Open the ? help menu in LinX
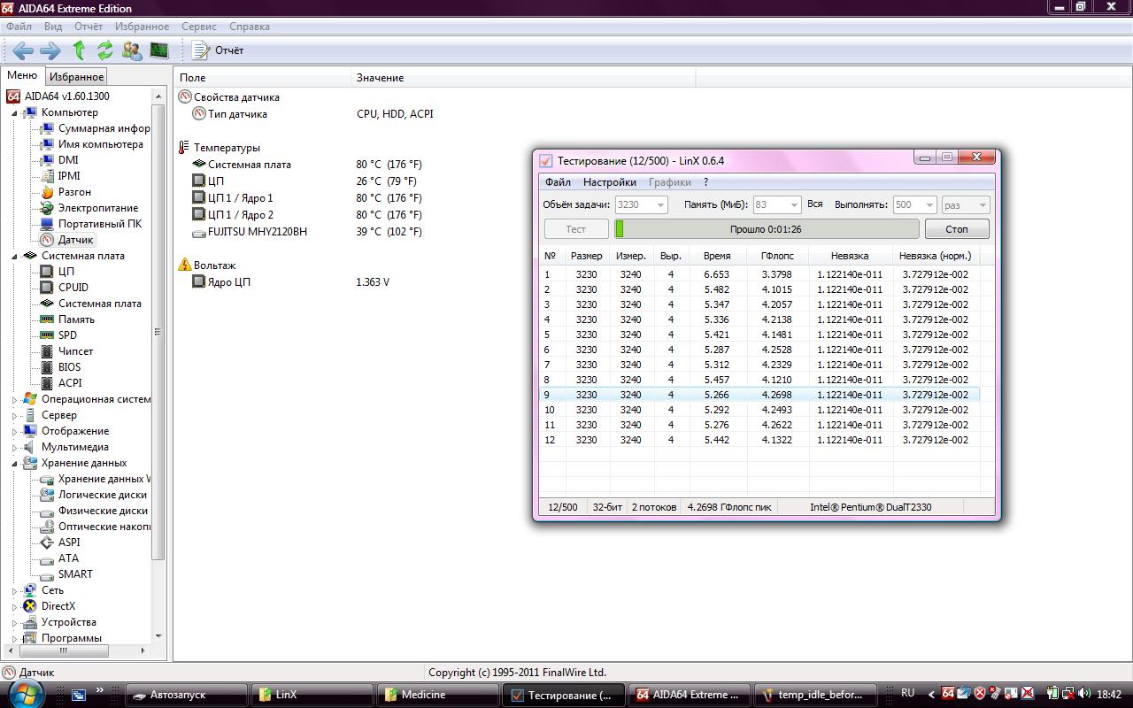This screenshot has width=1133, height=708. tap(705, 182)
